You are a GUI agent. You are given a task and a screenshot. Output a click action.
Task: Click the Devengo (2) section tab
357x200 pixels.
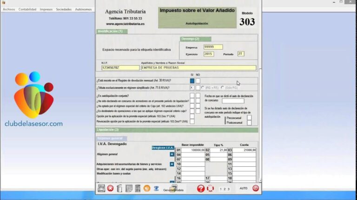tap(196, 39)
